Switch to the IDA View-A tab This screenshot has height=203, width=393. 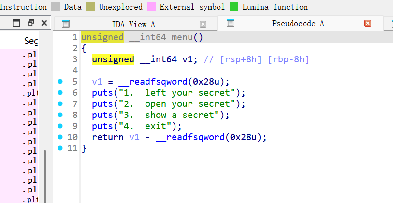click(133, 24)
